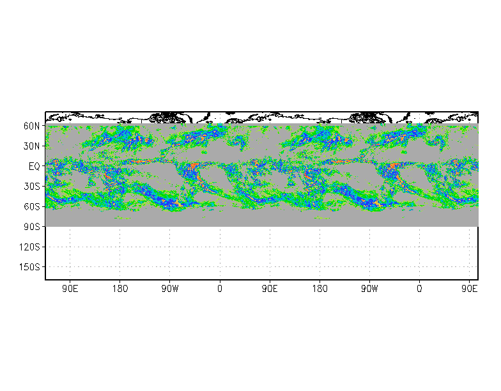The image size is (501, 391).
Task: Select the last 90E longitude label on right
Action: [x=469, y=289]
